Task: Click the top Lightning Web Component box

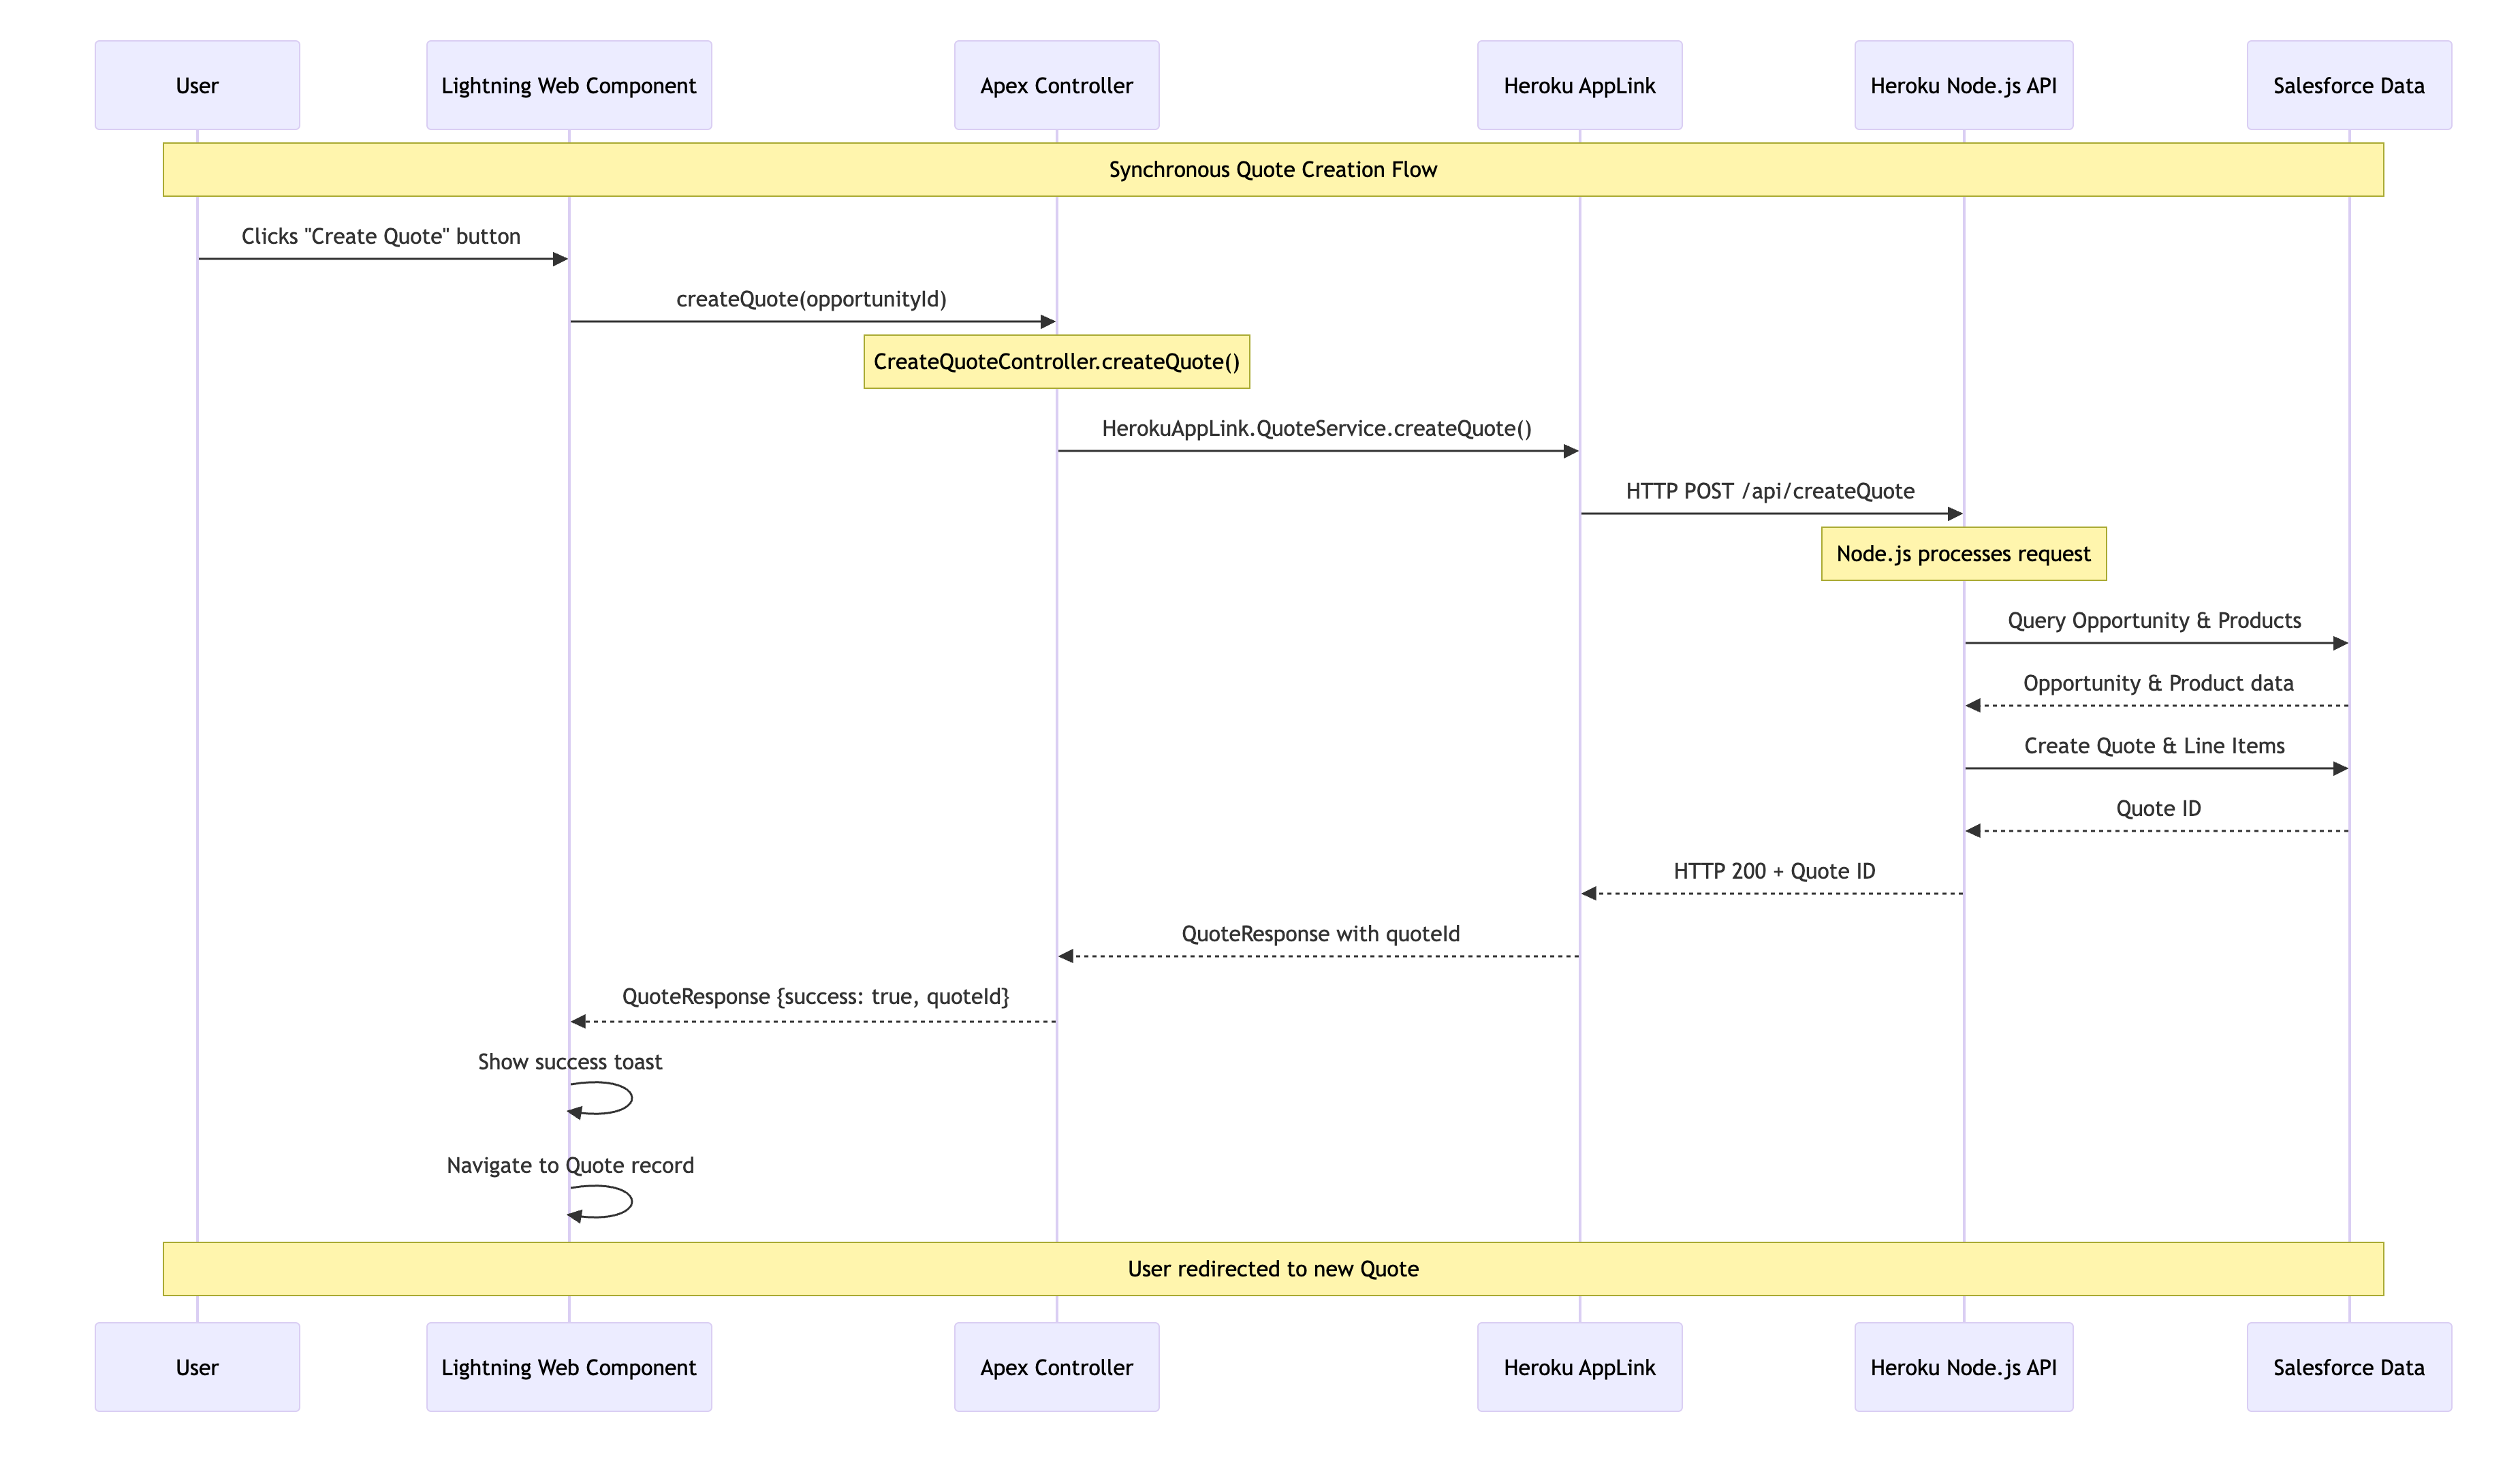Action: coord(568,85)
